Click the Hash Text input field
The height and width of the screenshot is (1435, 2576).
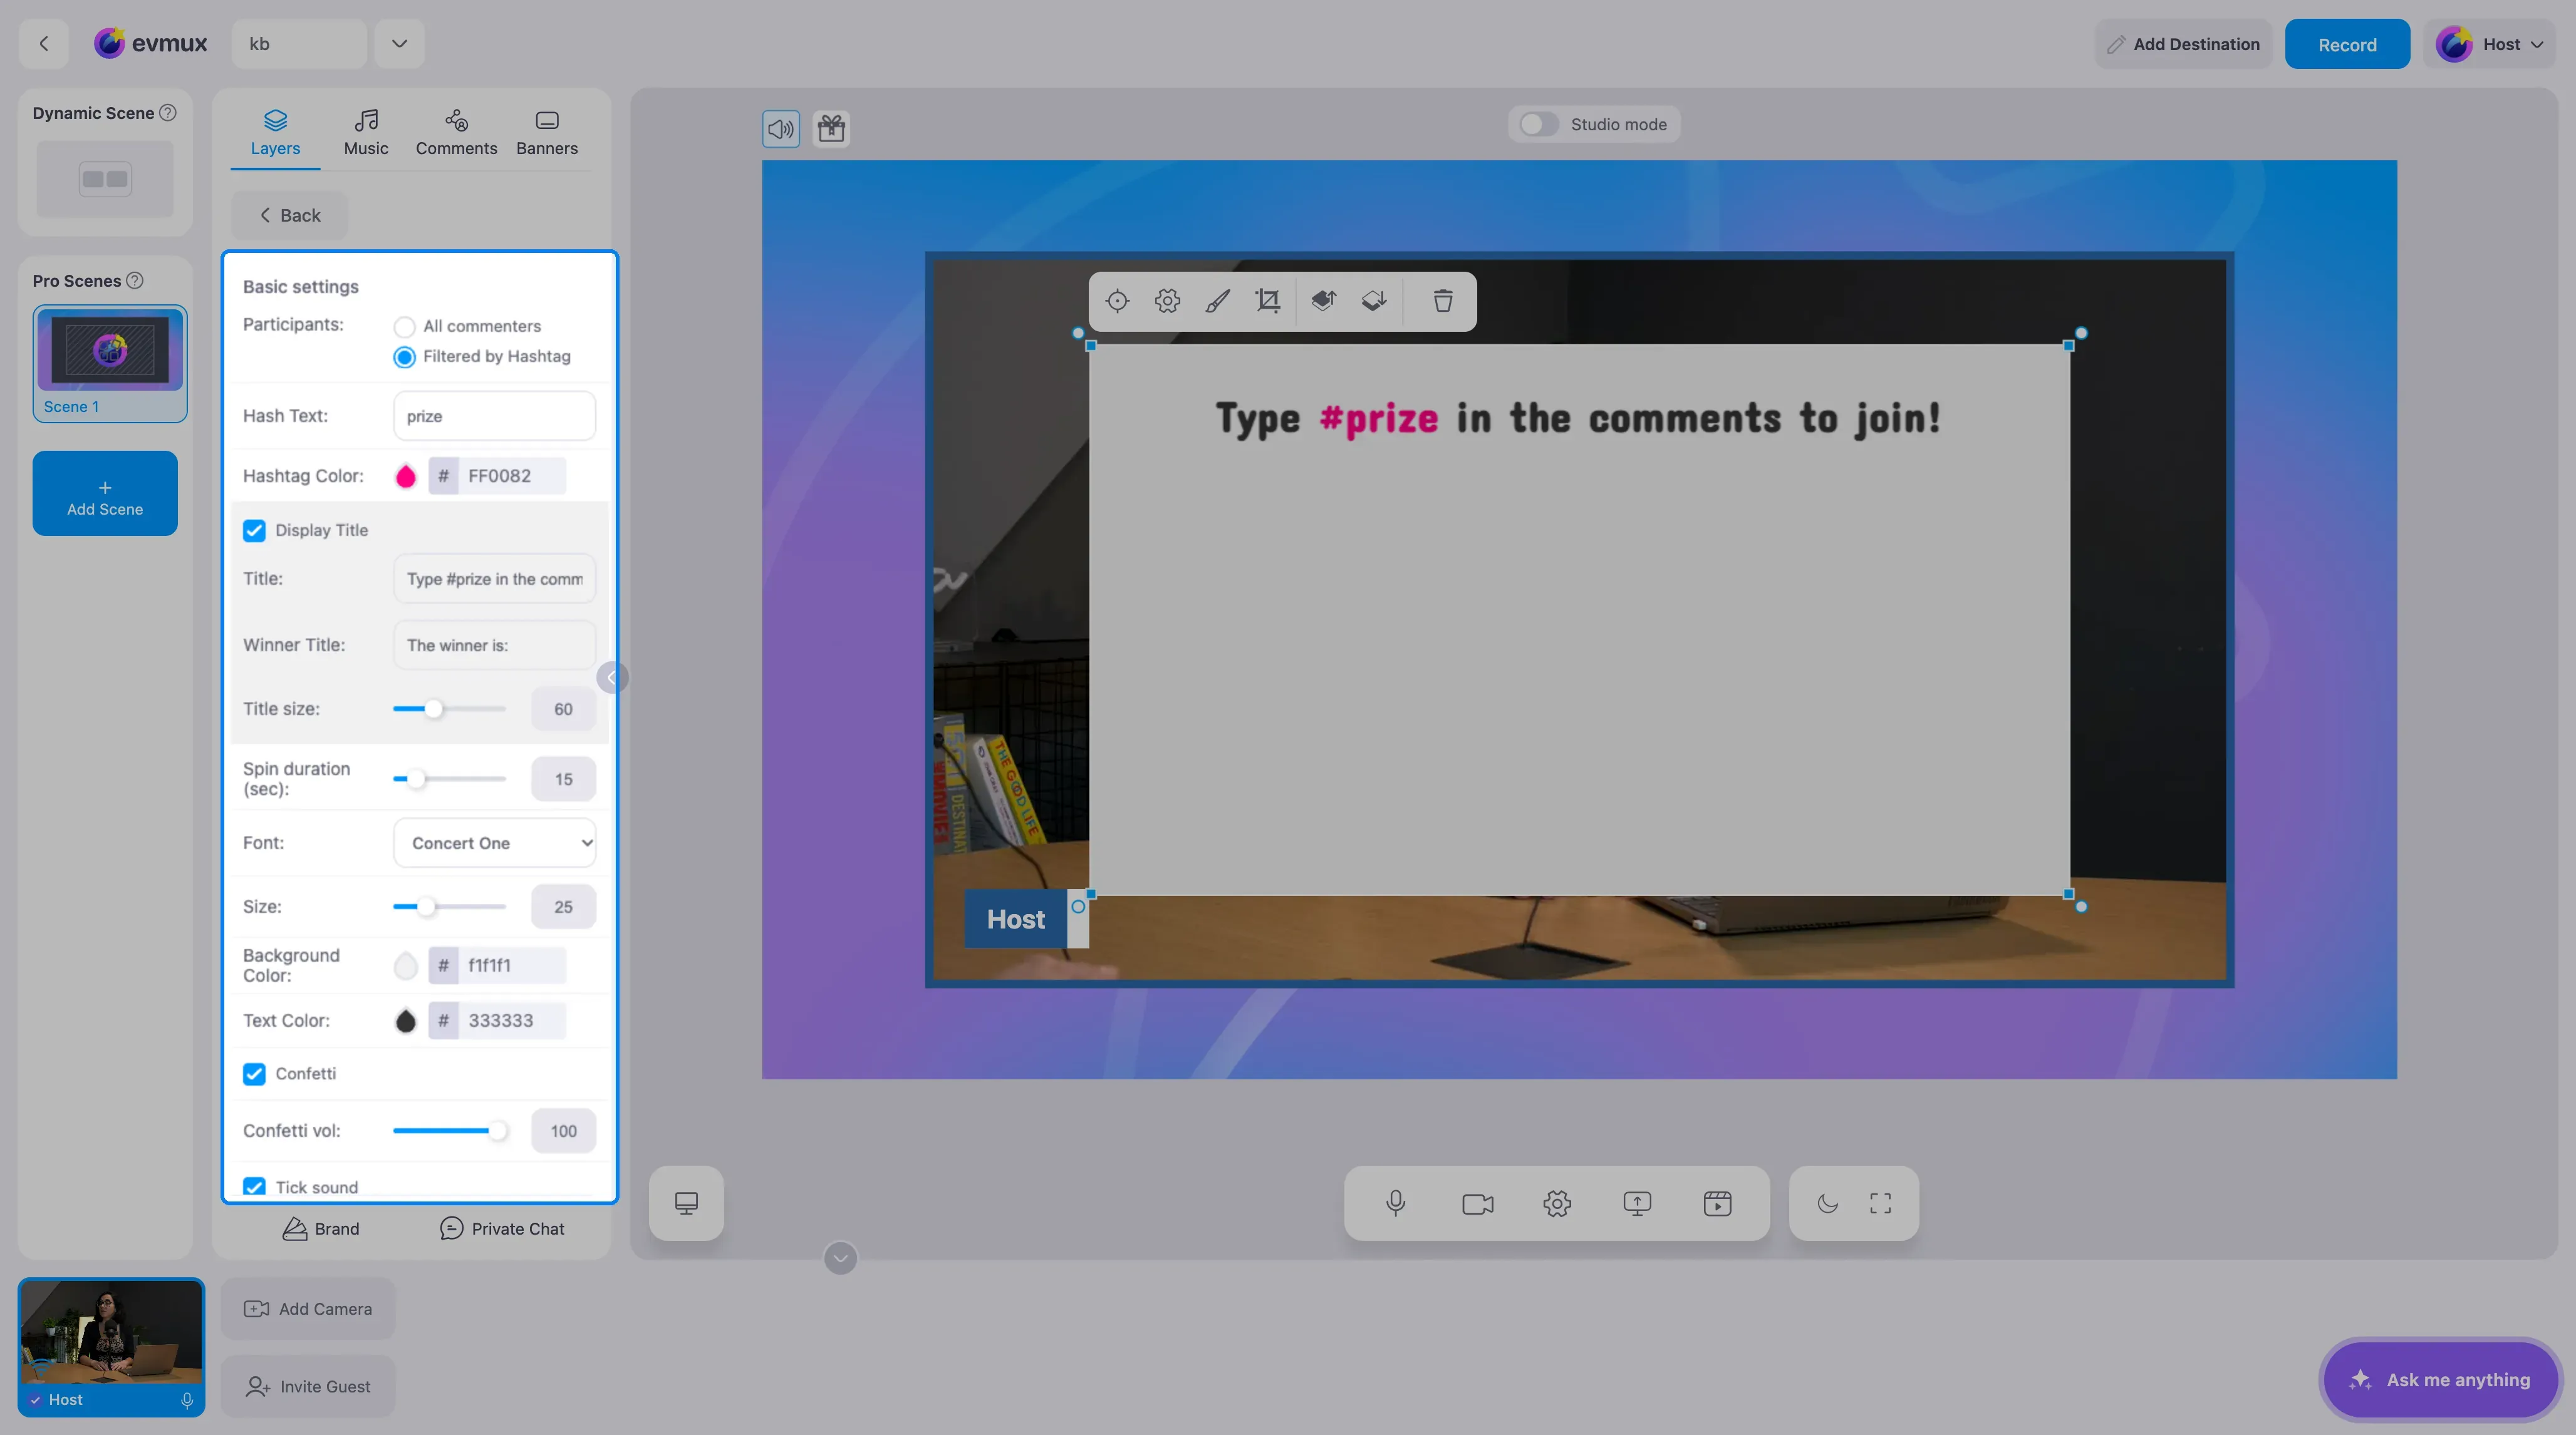pos(495,416)
